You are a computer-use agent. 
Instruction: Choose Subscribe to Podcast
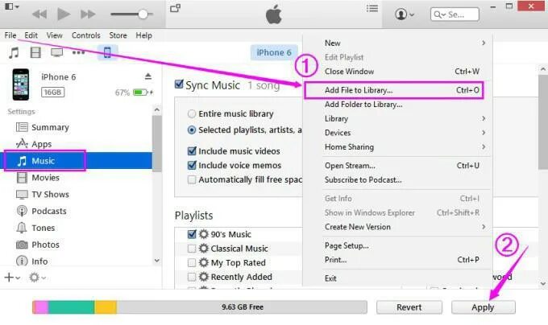click(x=398, y=180)
